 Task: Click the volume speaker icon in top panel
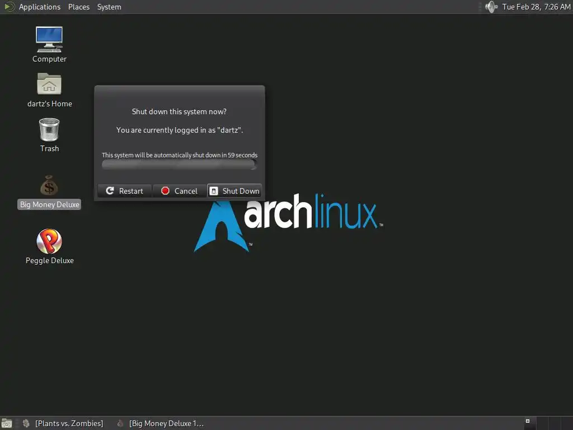(491, 7)
